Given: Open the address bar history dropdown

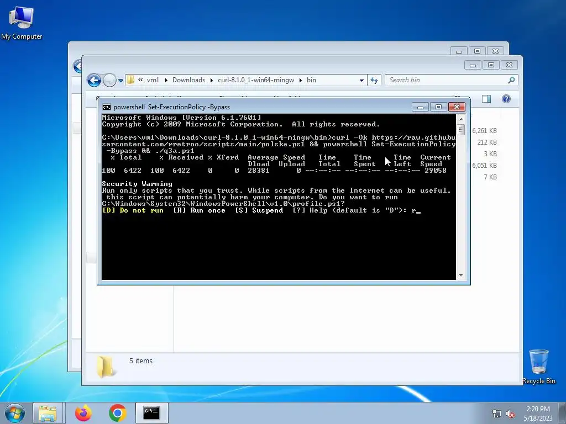Looking at the screenshot, I should coord(361,81).
